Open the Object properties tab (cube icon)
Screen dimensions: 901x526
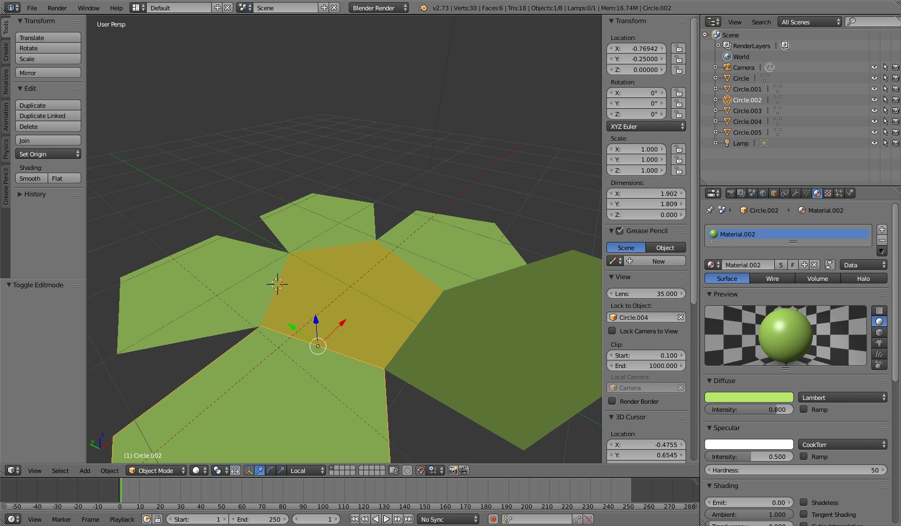[x=774, y=193]
